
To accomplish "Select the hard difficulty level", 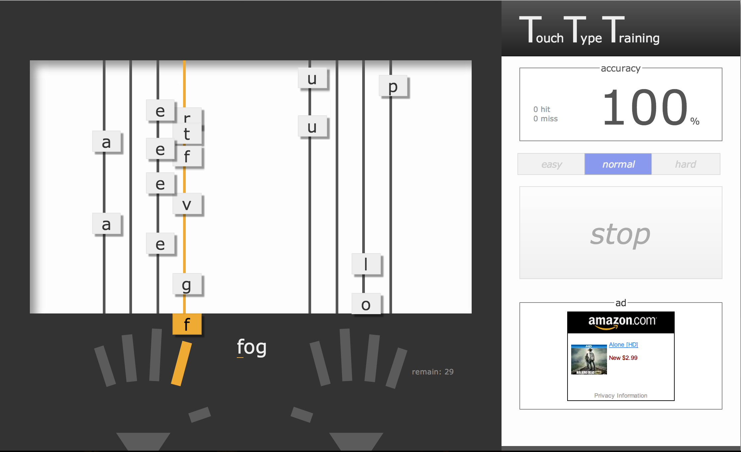I will (686, 164).
